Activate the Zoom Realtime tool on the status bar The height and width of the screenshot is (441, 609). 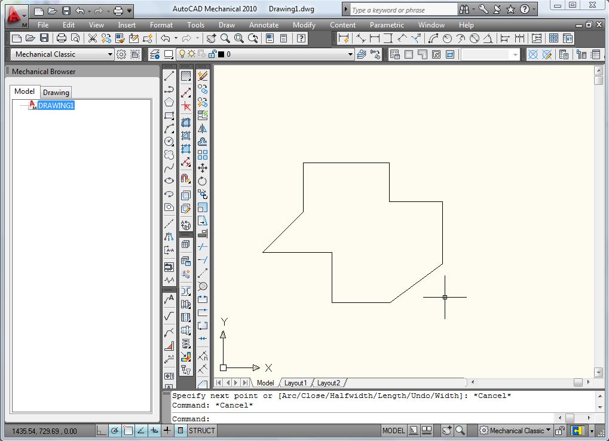(460, 430)
